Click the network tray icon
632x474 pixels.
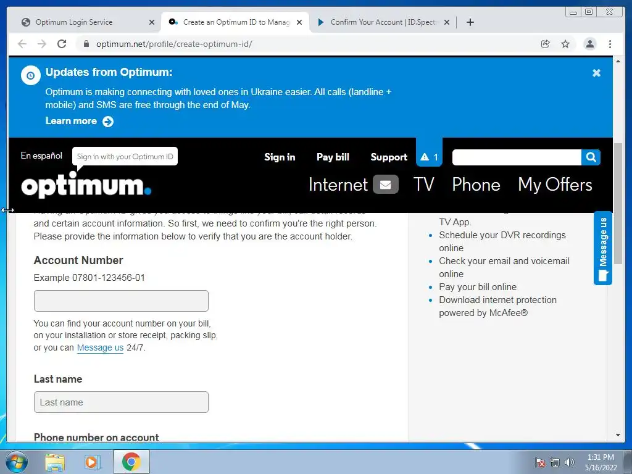pyautogui.click(x=555, y=462)
